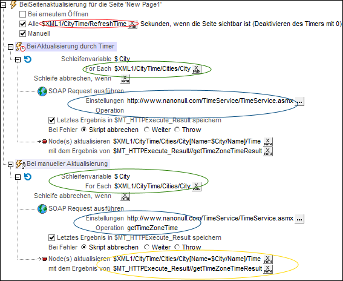
Task: Collapse the loop under timer refresh
Action: click(x=18, y=59)
